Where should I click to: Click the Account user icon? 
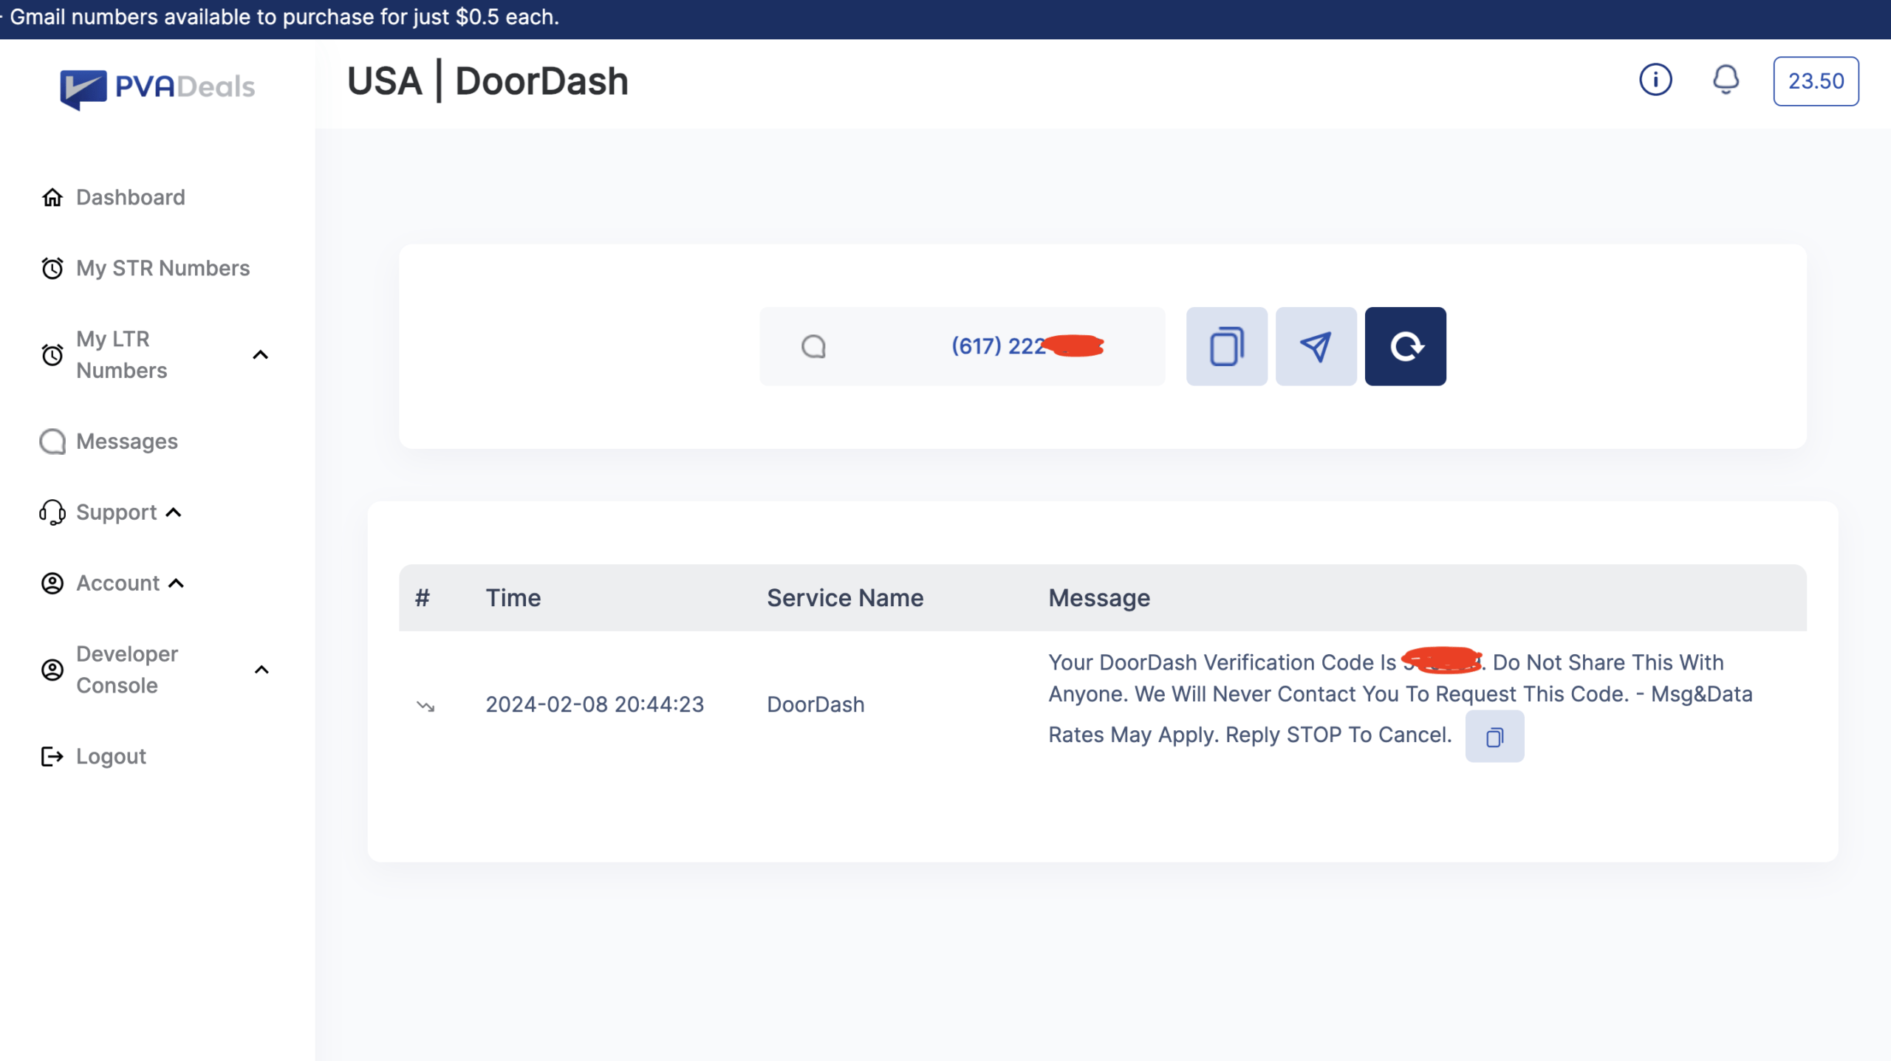point(52,583)
